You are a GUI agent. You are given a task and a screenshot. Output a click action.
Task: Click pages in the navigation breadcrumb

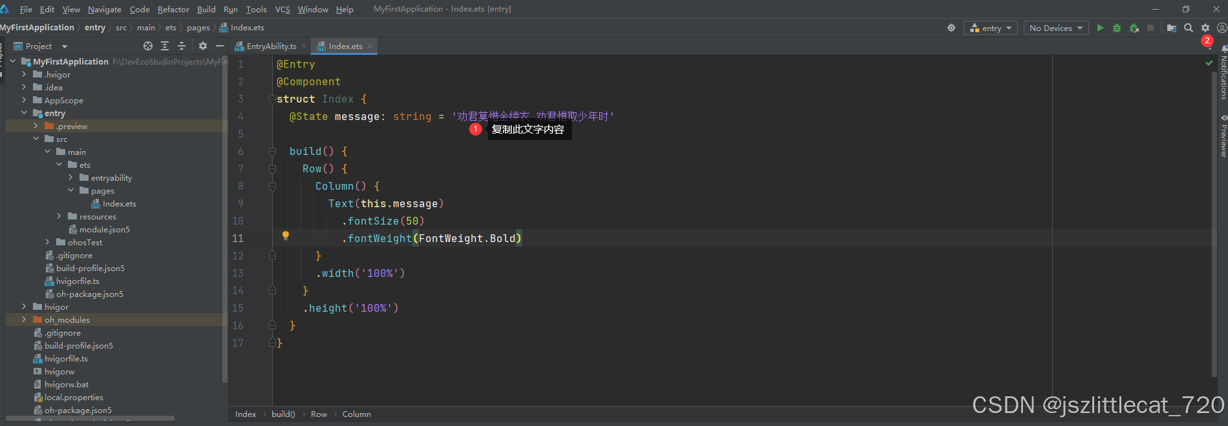click(198, 28)
